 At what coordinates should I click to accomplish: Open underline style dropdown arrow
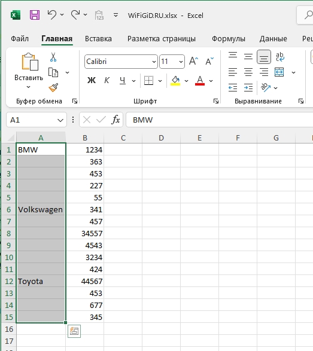(x=134, y=81)
